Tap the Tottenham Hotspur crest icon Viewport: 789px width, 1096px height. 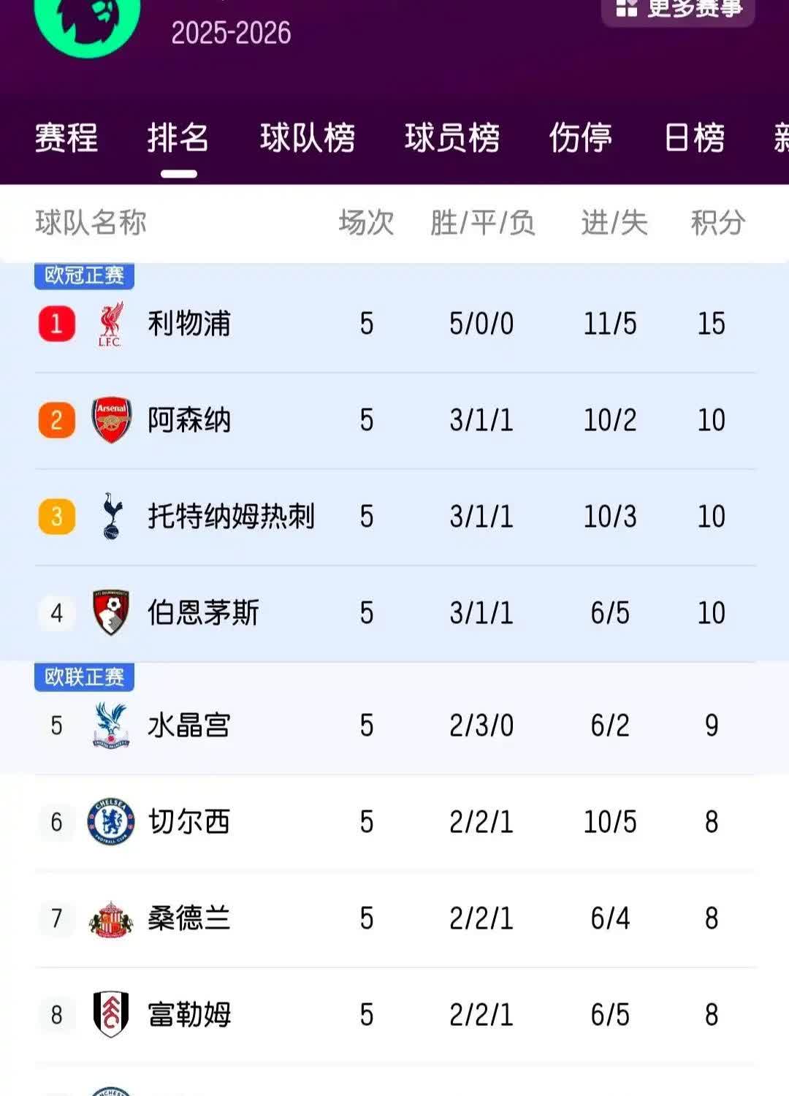coord(112,516)
